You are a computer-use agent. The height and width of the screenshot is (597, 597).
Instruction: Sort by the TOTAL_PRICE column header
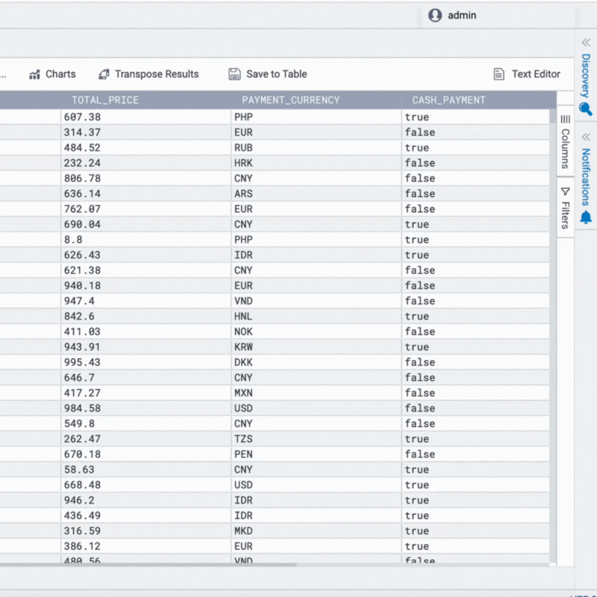[105, 100]
